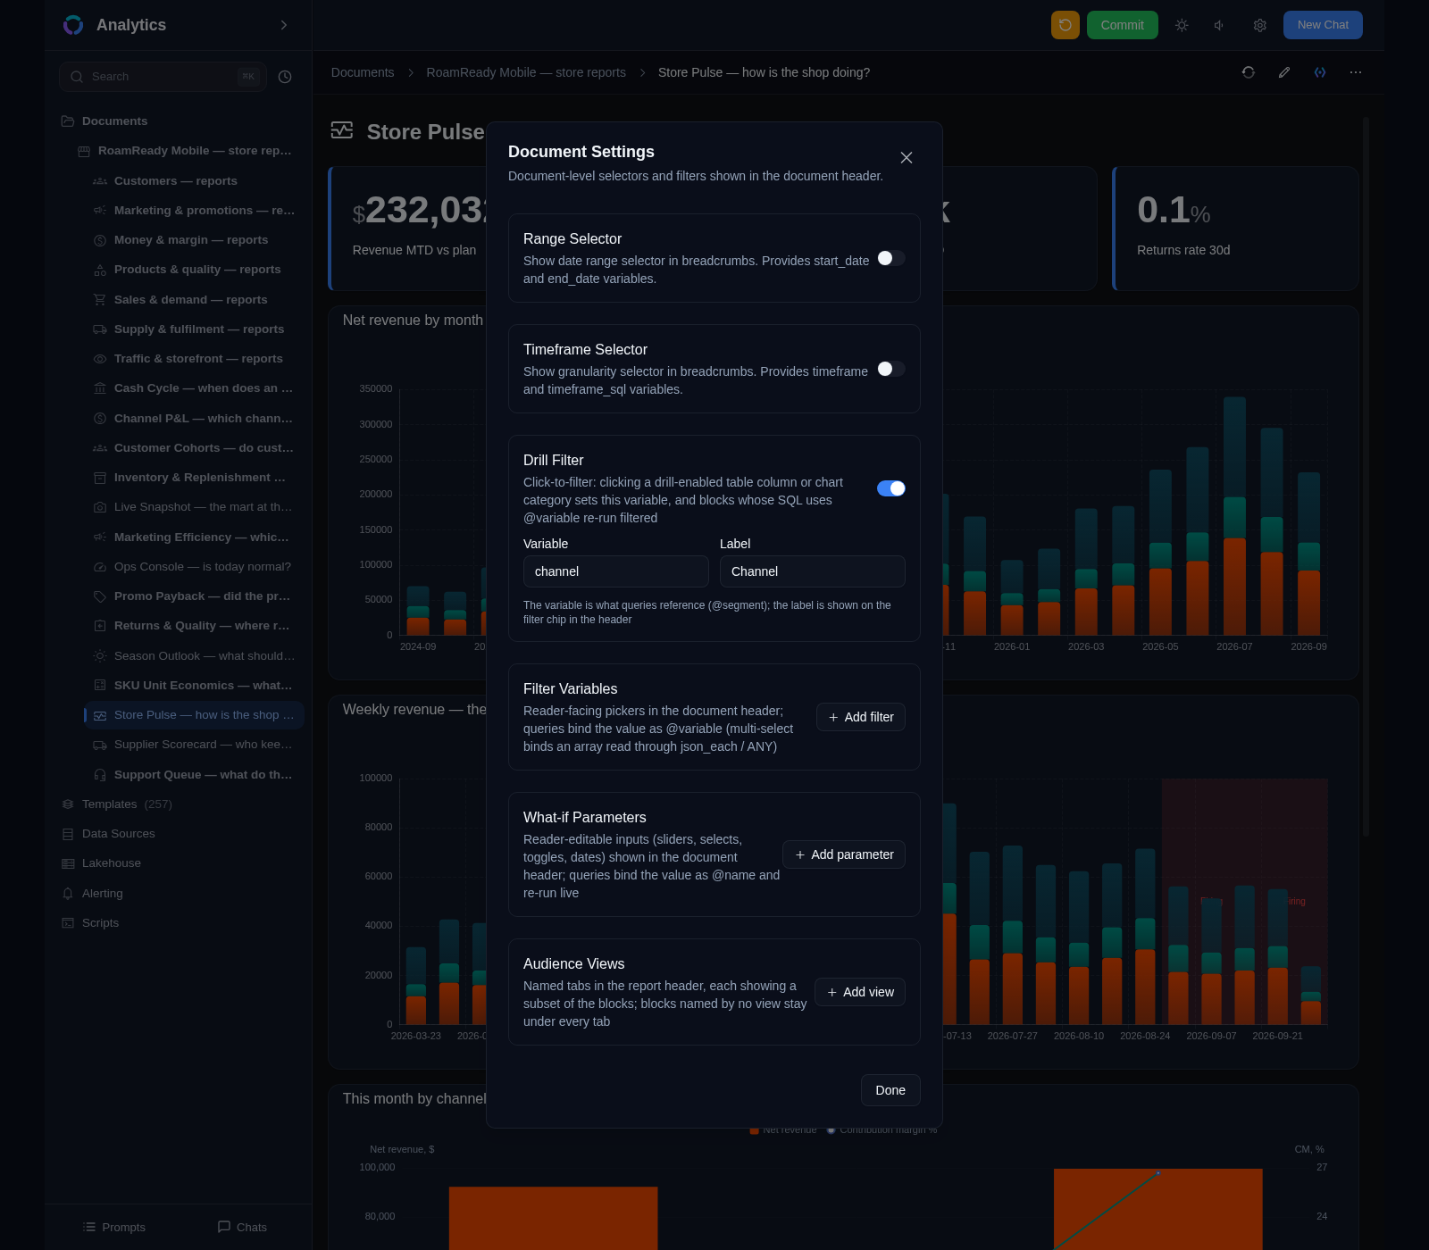Click Documents breadcrumb link
Image resolution: width=1429 pixels, height=1250 pixels.
[363, 72]
